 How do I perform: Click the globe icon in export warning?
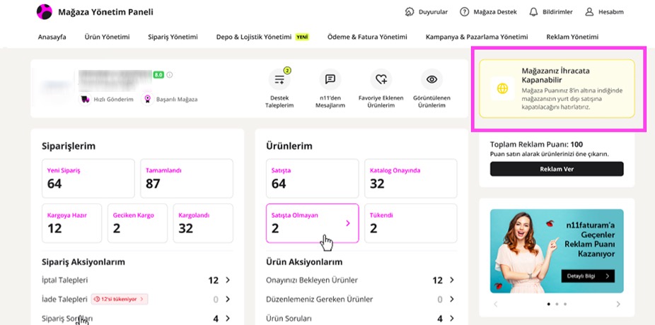coord(502,88)
